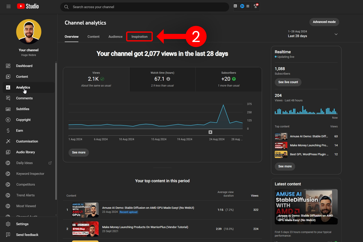Click See more under Top content
Screen dimensions: 363x242
click(285, 166)
